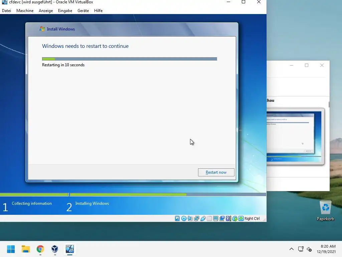The height and width of the screenshot is (257, 342).
Task: Launch Google Chrome from the taskbar
Action: coord(40,249)
